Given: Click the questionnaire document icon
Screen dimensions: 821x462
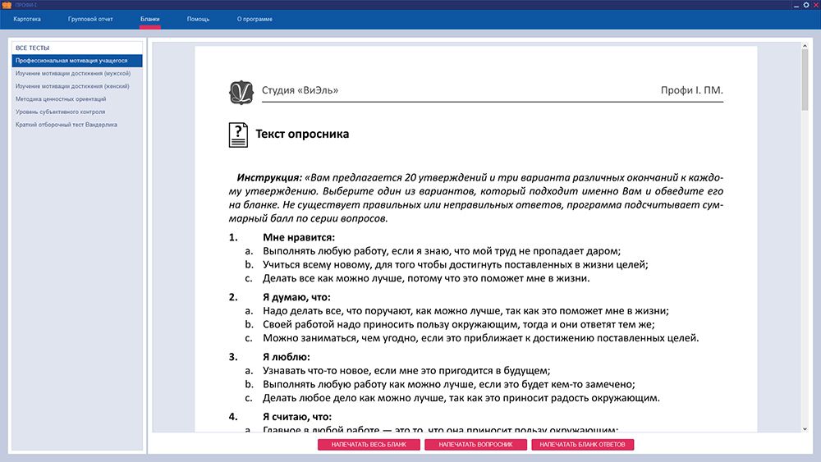Looking at the screenshot, I should coord(238,135).
